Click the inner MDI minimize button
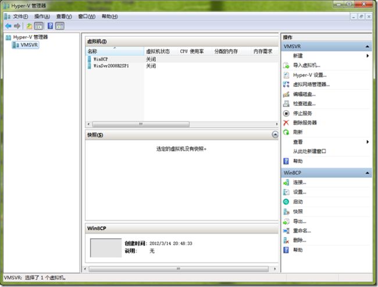 tap(354, 16)
